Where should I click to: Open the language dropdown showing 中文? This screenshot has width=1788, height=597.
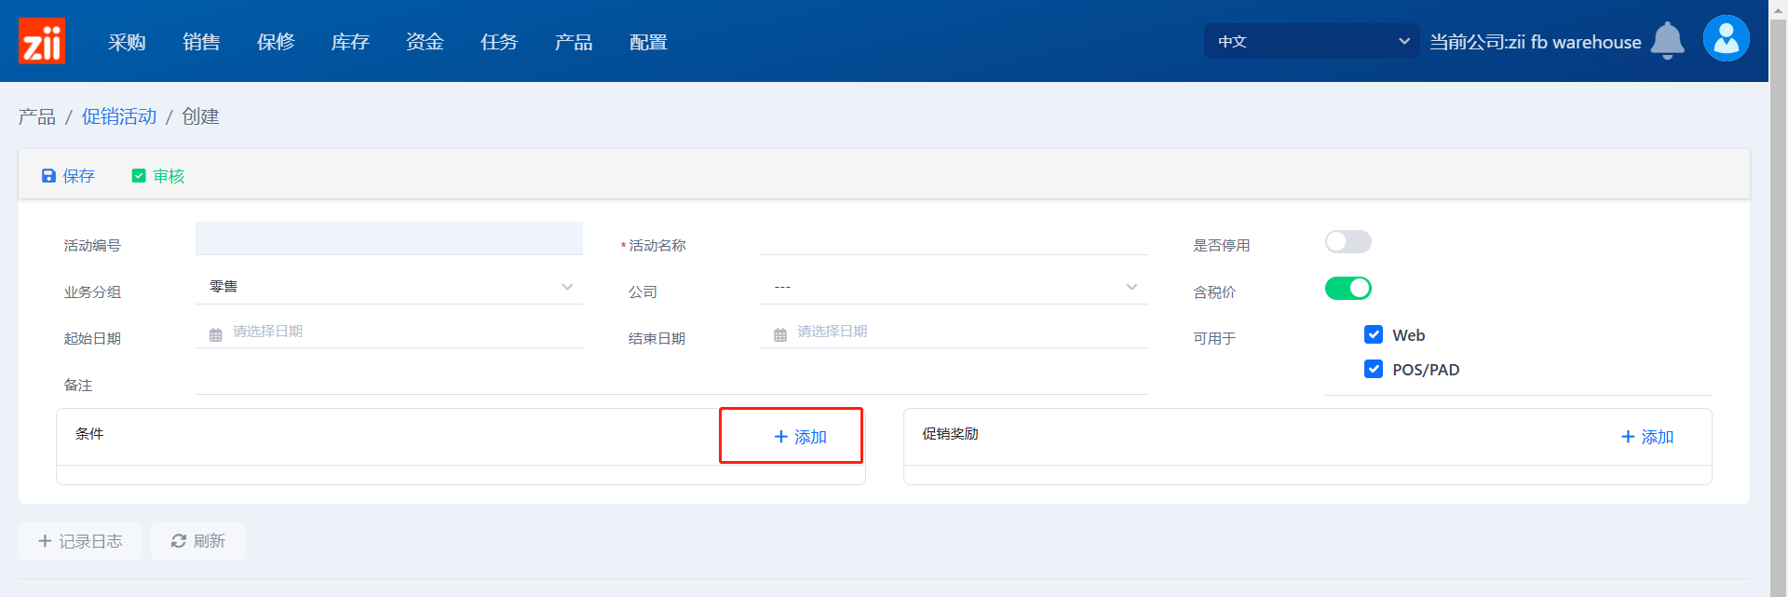[1311, 41]
